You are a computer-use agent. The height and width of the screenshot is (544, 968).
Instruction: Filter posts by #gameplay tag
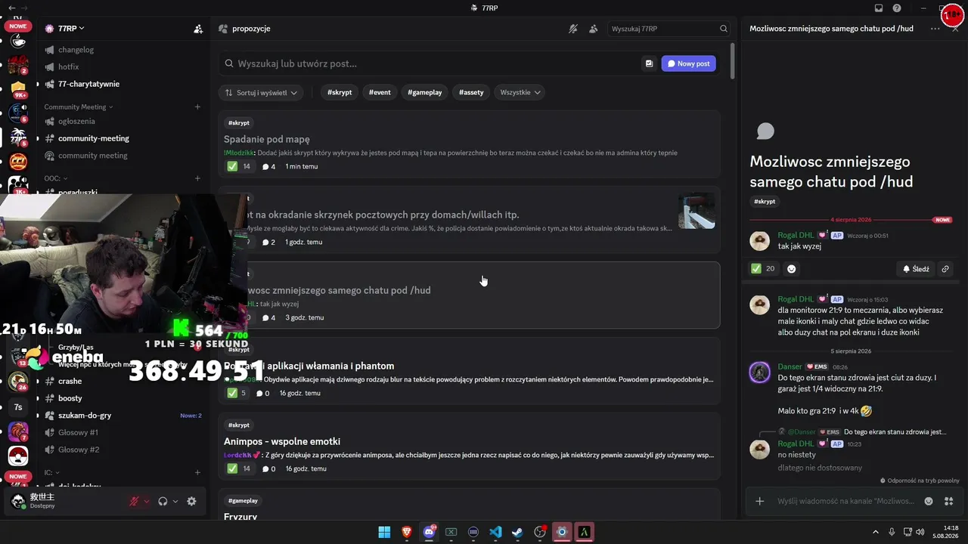[424, 92]
